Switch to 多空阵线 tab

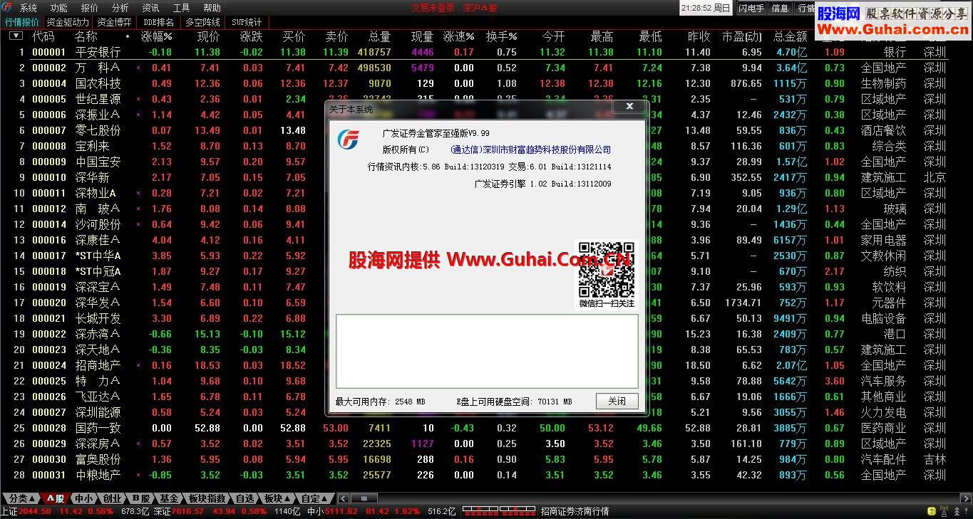tap(202, 22)
